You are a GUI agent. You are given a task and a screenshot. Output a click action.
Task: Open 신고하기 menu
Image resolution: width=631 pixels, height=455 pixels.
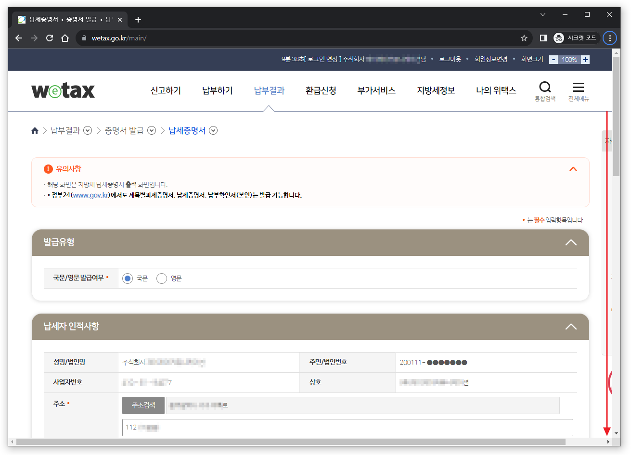coord(166,90)
